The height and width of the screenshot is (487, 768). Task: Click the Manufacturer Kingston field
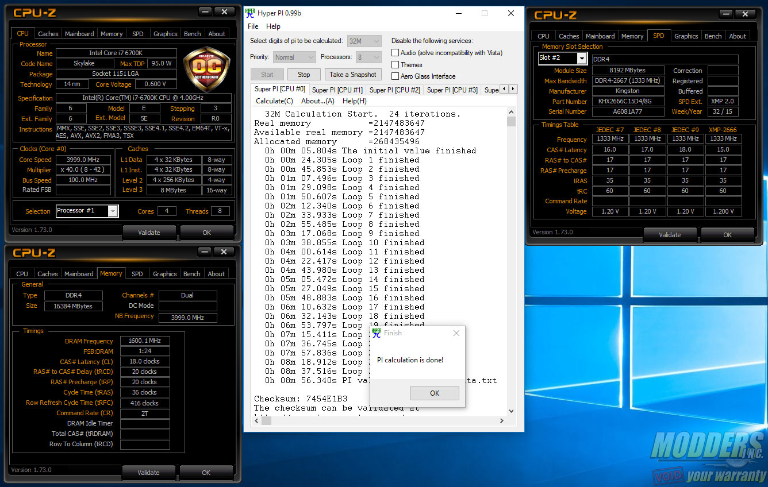pos(628,91)
